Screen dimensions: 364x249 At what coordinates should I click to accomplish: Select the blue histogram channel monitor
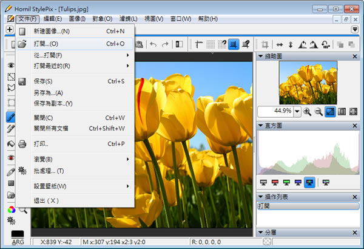[x=298, y=183]
